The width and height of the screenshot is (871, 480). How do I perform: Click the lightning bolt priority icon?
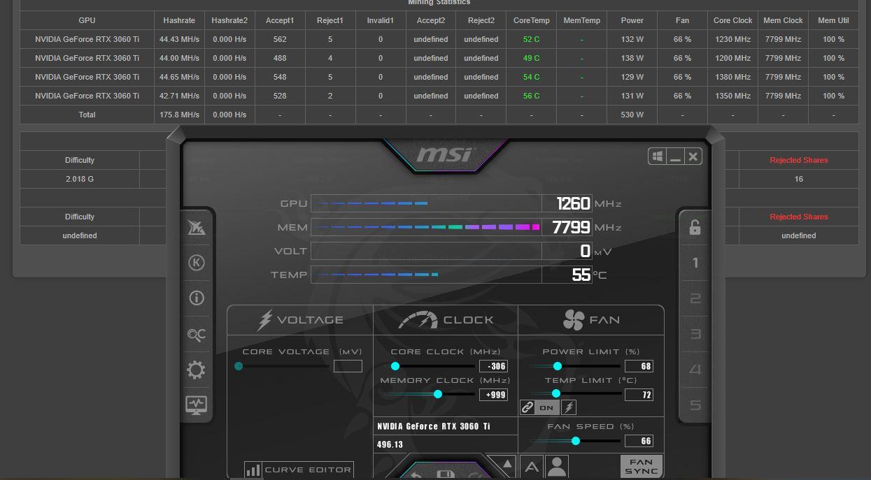pos(569,407)
